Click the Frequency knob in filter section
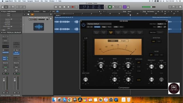 point(152,67)
